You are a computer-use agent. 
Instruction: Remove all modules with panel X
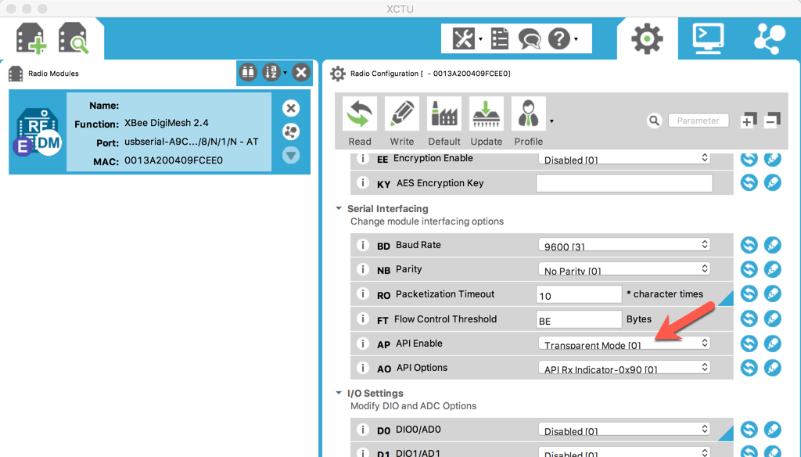pyautogui.click(x=301, y=73)
